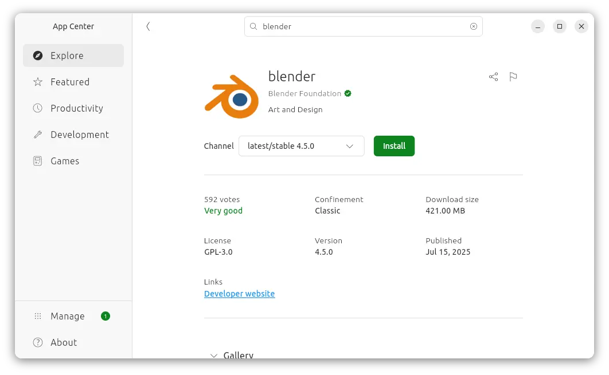Click the 592 votes label

(222, 199)
